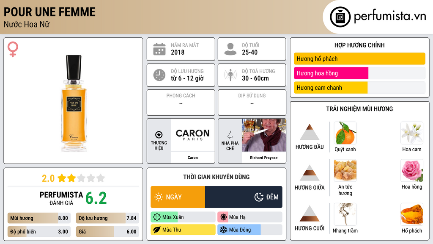Click the star badge icon above Thương hiệu

pos(159,135)
